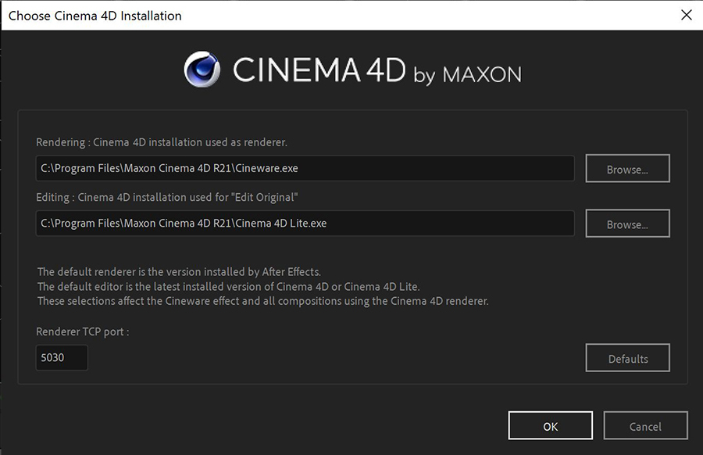Cancel the Cinema 4D installation dialog
Image resolution: width=703 pixels, height=455 pixels.
tap(645, 425)
